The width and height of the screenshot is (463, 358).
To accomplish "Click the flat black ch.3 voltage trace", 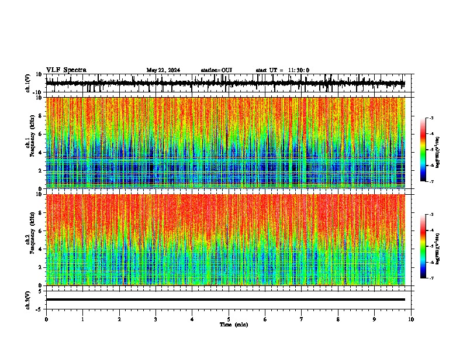I will coord(226,300).
